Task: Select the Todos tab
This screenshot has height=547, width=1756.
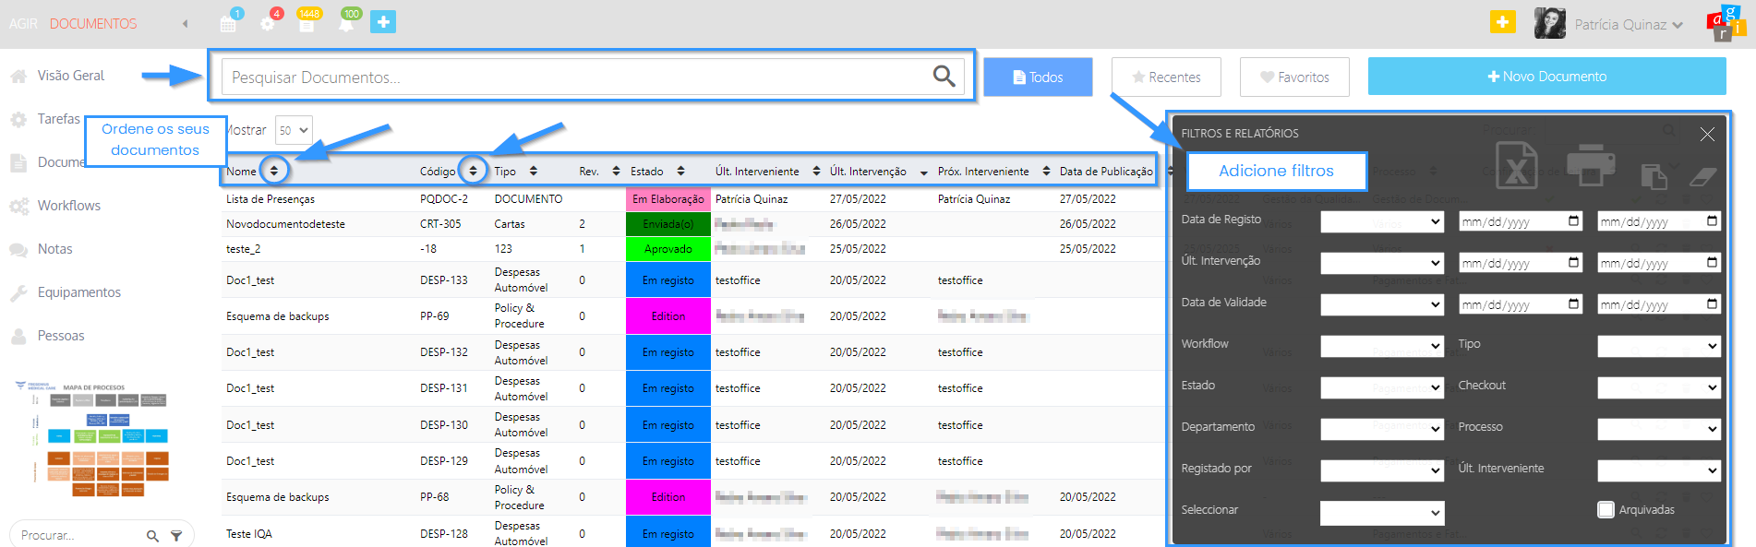Action: coord(1038,77)
